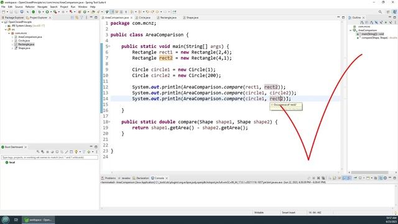Viewport: 398px width, 224px height.
Task: Click the Search magnifier icon at the top right
Action: tap(380, 12)
